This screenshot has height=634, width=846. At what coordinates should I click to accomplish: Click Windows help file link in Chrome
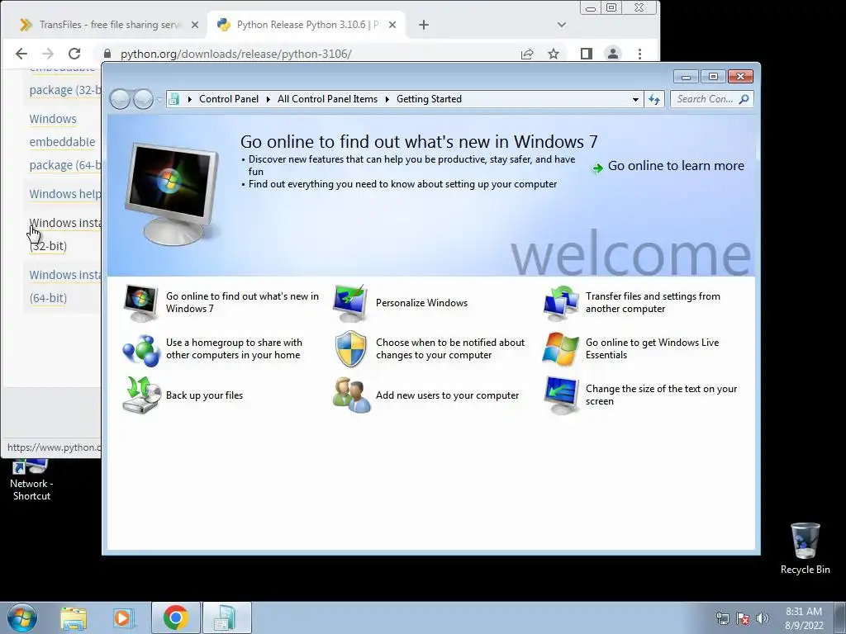click(64, 194)
